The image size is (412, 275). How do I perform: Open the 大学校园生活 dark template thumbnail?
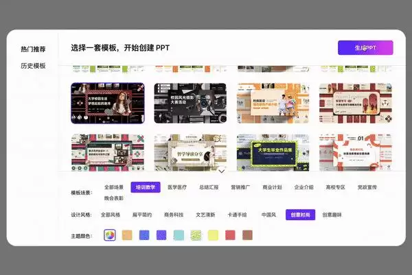(108, 103)
